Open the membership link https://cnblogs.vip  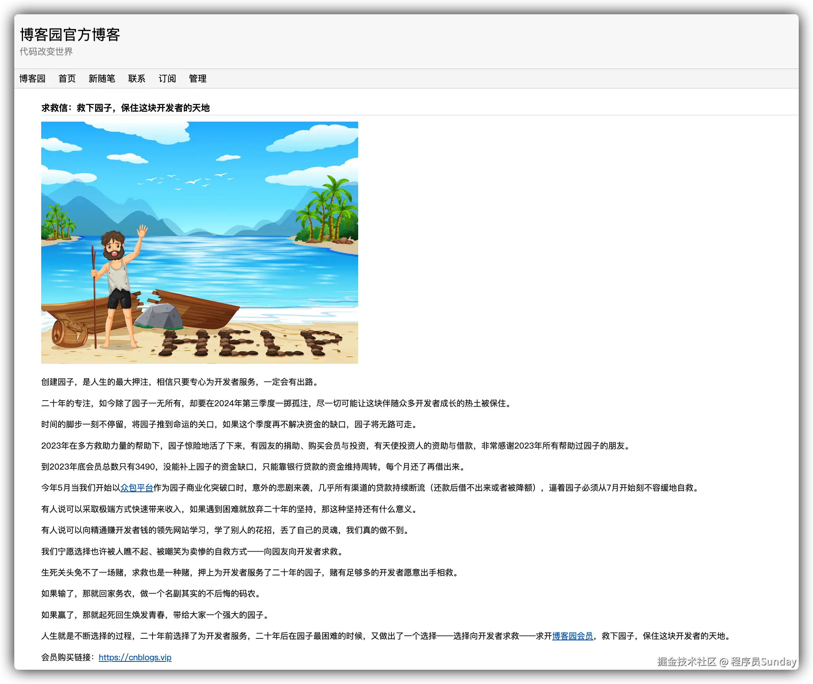point(135,657)
